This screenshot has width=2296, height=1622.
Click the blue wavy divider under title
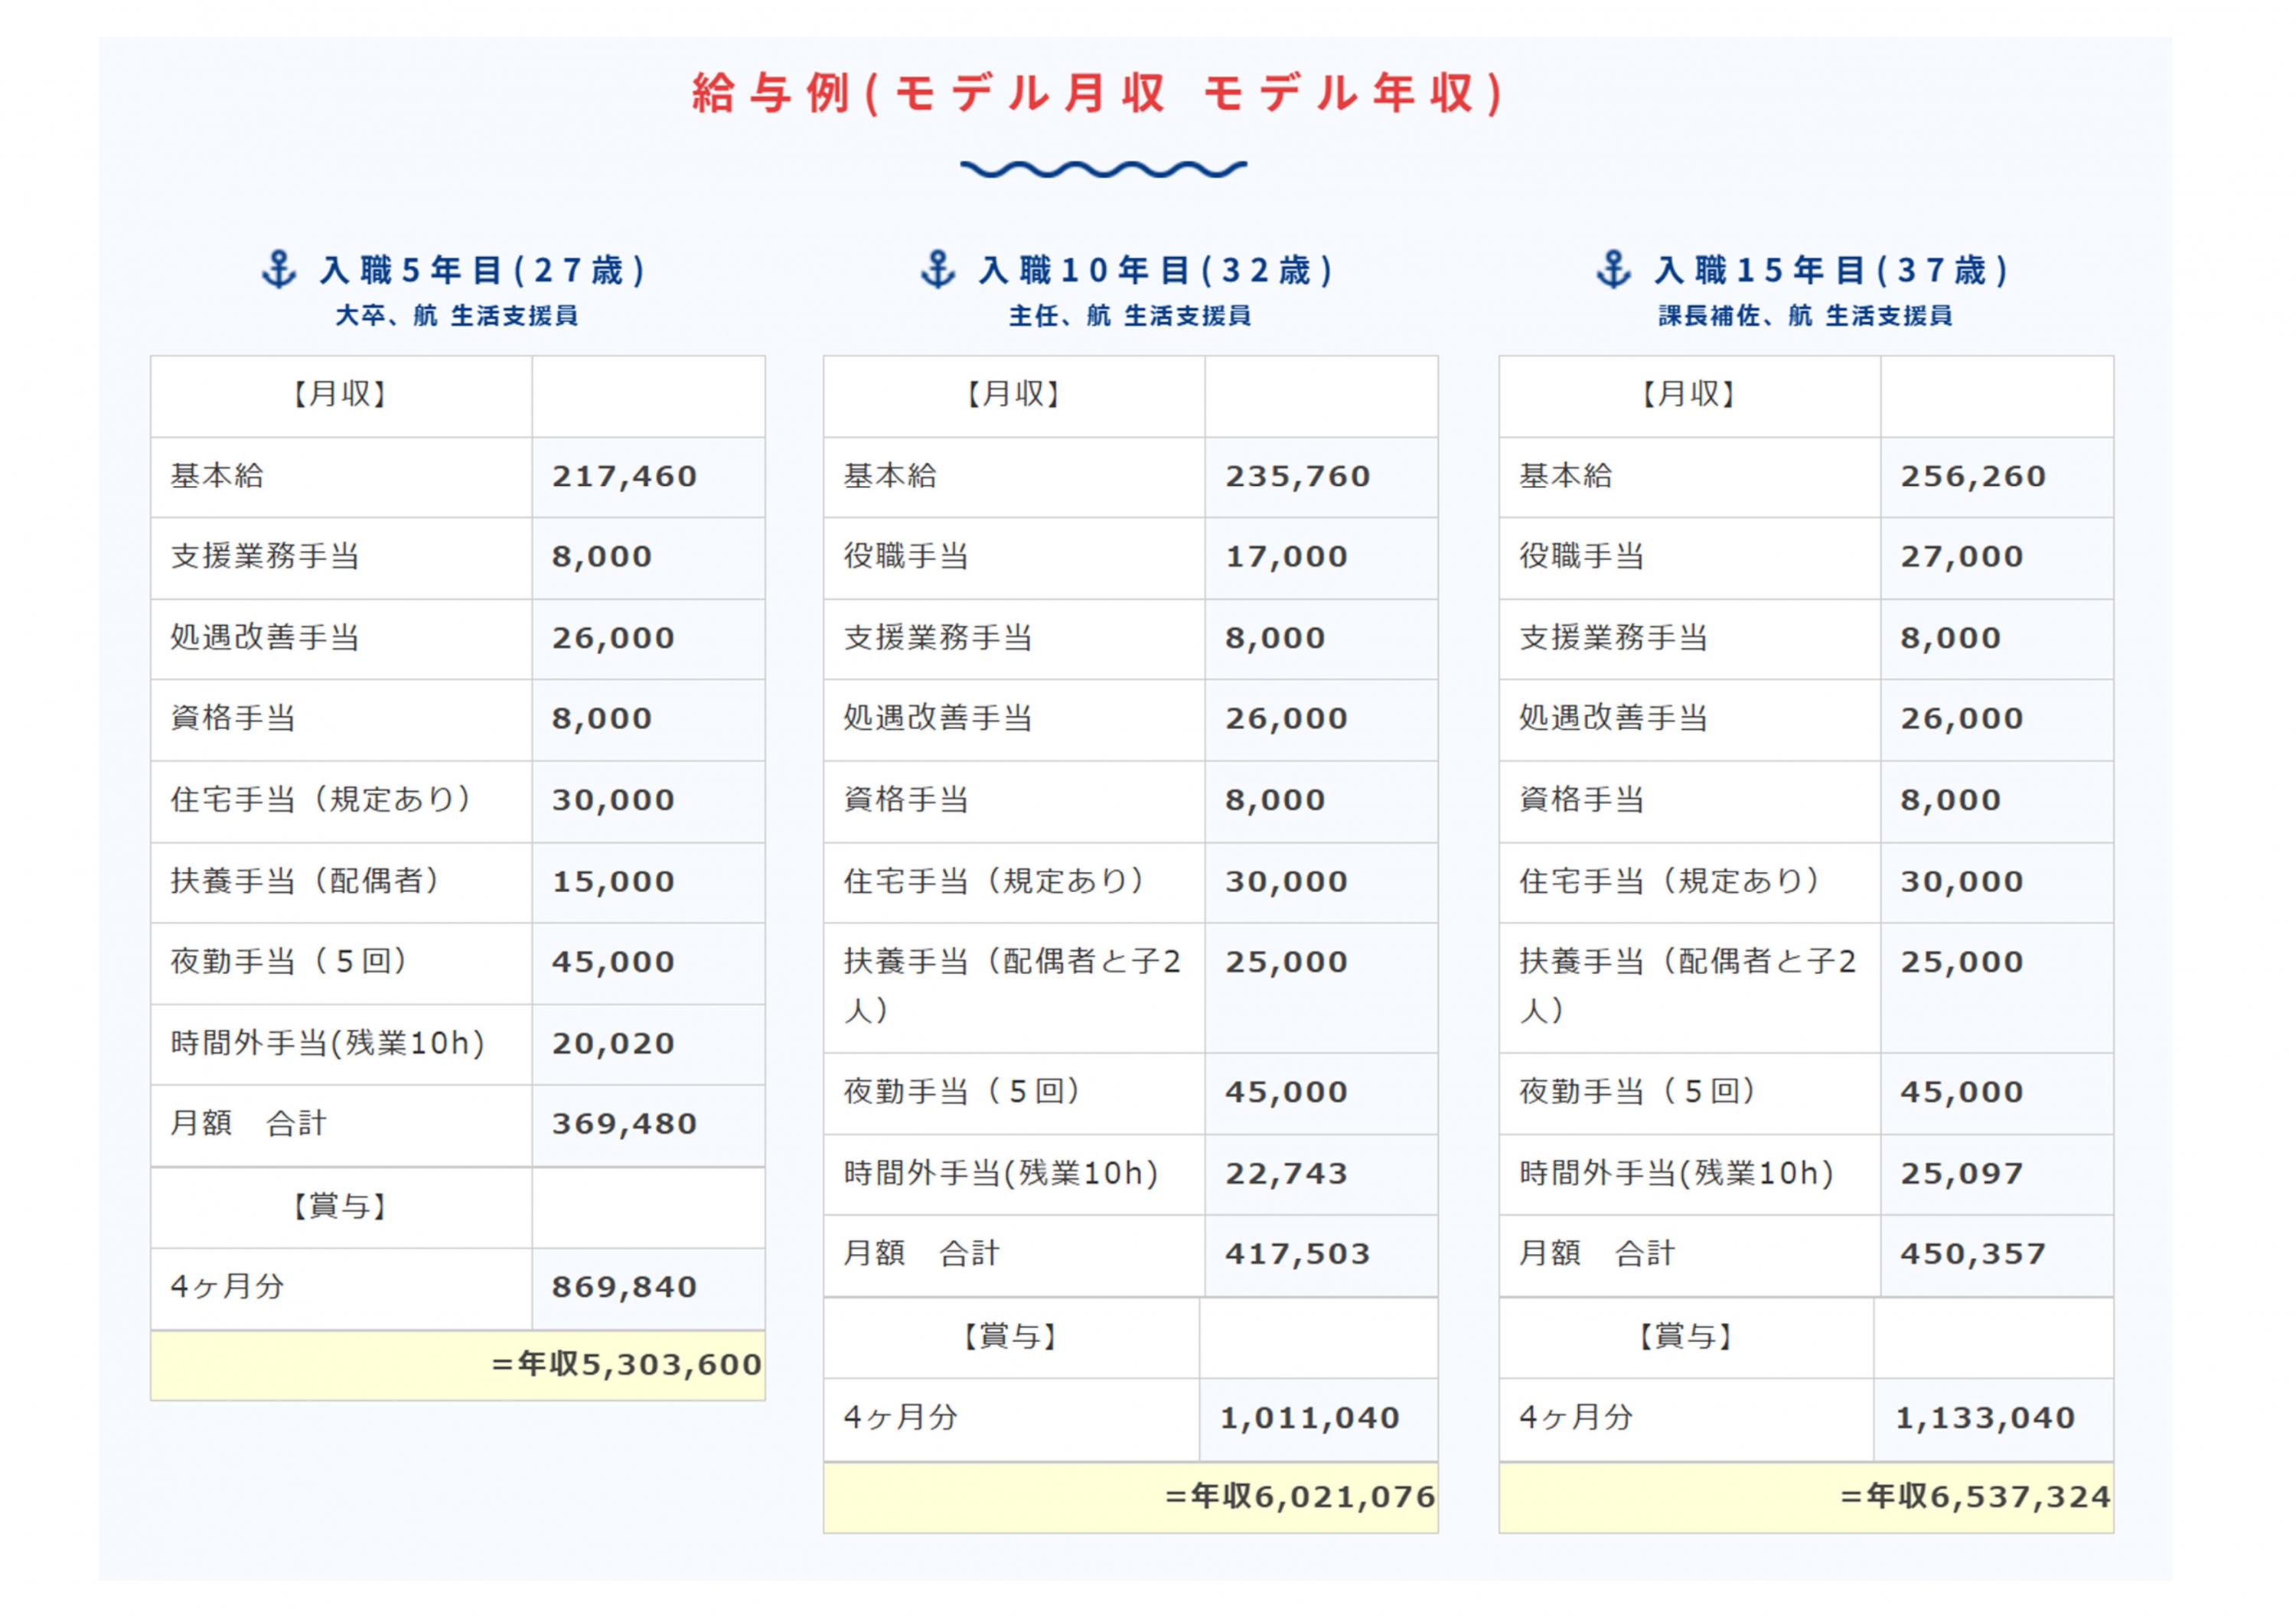(x=1103, y=169)
